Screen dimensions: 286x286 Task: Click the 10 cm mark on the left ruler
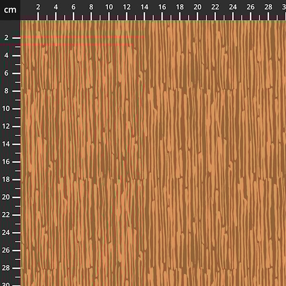7,109
